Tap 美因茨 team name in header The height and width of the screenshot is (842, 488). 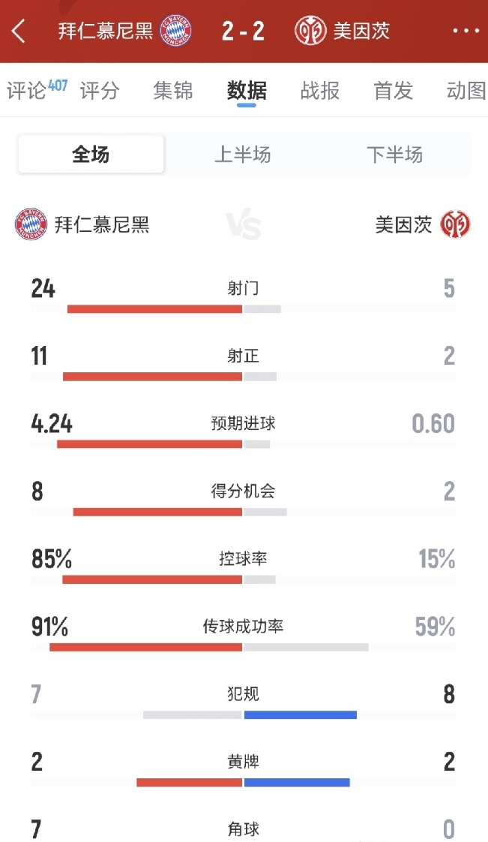click(361, 32)
